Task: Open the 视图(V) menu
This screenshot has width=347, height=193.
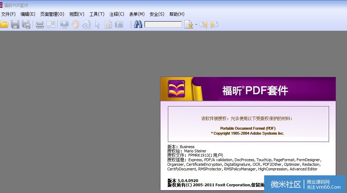Action: pos(77,14)
